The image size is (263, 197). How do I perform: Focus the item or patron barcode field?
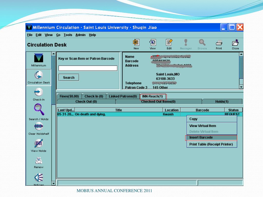(x=88, y=68)
